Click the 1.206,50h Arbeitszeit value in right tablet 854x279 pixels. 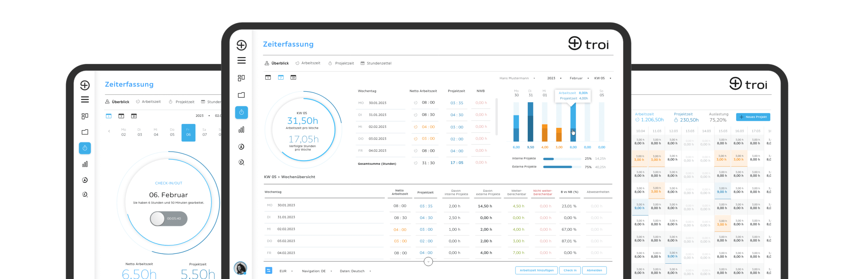tap(652, 120)
